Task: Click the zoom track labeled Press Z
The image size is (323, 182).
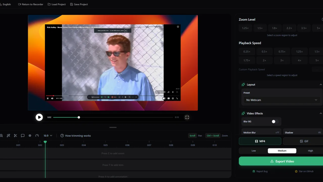Action: click(x=116, y=153)
